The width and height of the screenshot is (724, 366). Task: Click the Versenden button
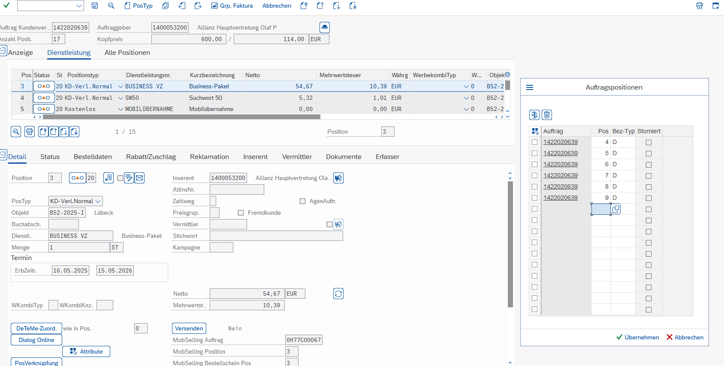189,328
